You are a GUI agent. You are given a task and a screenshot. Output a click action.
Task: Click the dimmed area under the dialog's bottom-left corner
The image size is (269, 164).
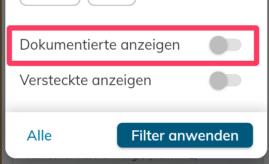pyautogui.click(x=8, y=161)
